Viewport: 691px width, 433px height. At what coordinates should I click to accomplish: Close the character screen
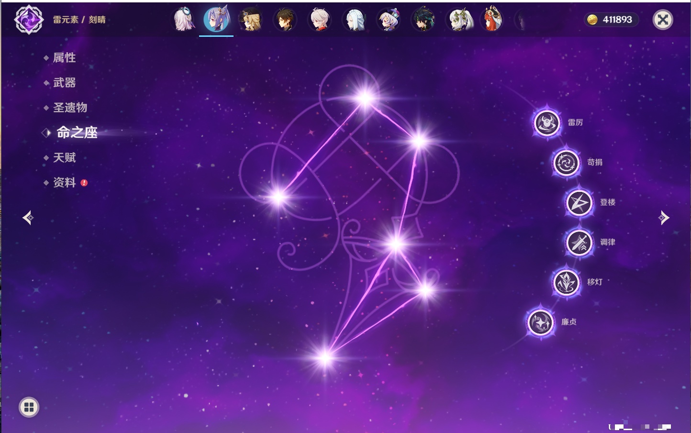pyautogui.click(x=663, y=20)
